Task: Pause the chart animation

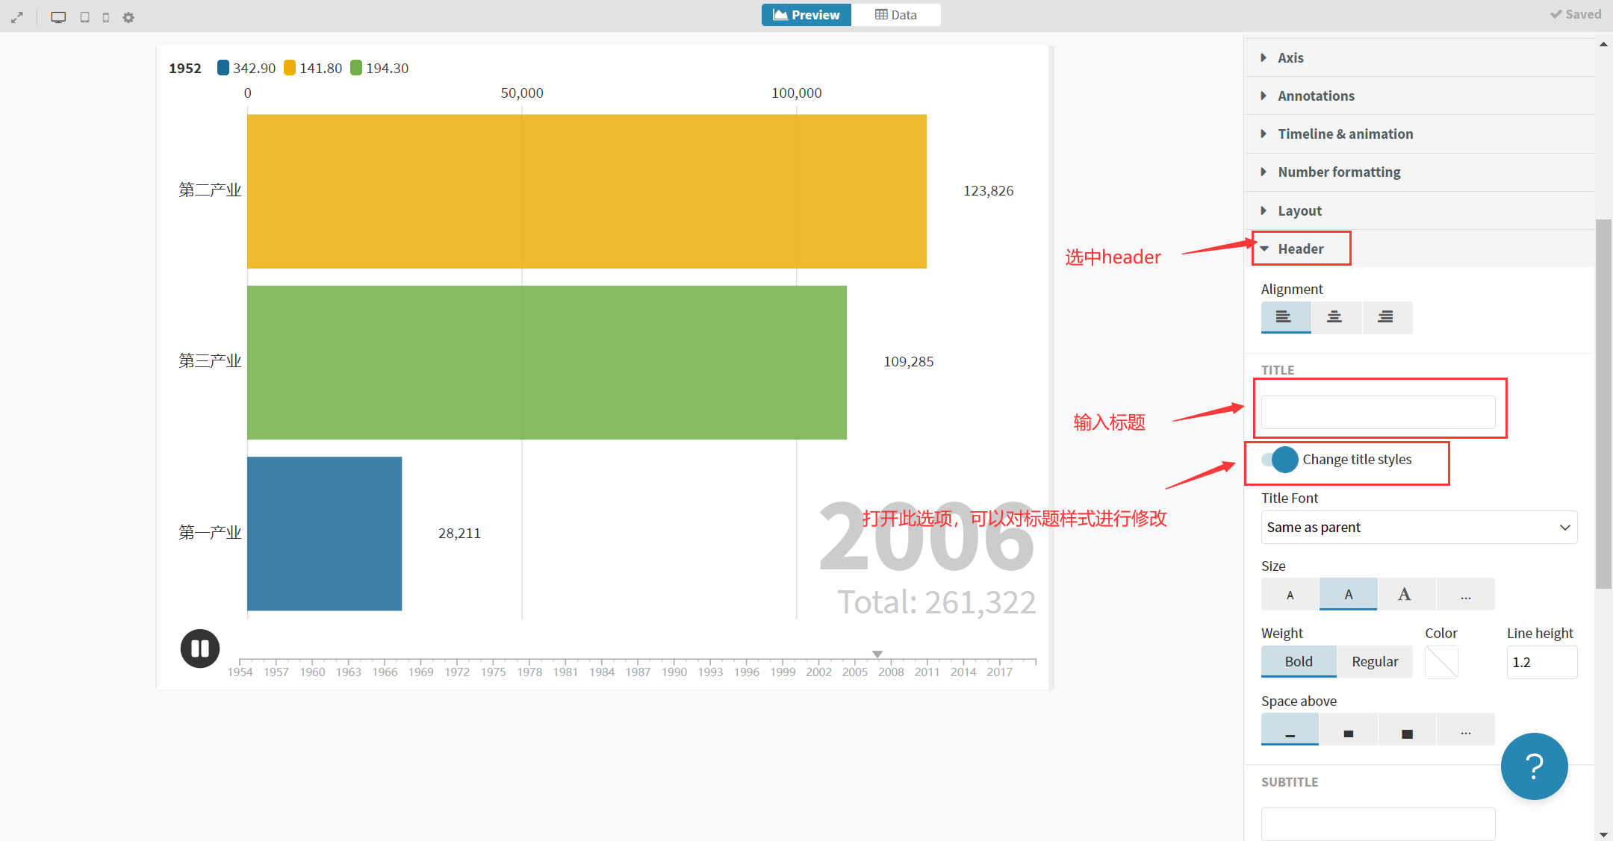Action: coord(199,648)
